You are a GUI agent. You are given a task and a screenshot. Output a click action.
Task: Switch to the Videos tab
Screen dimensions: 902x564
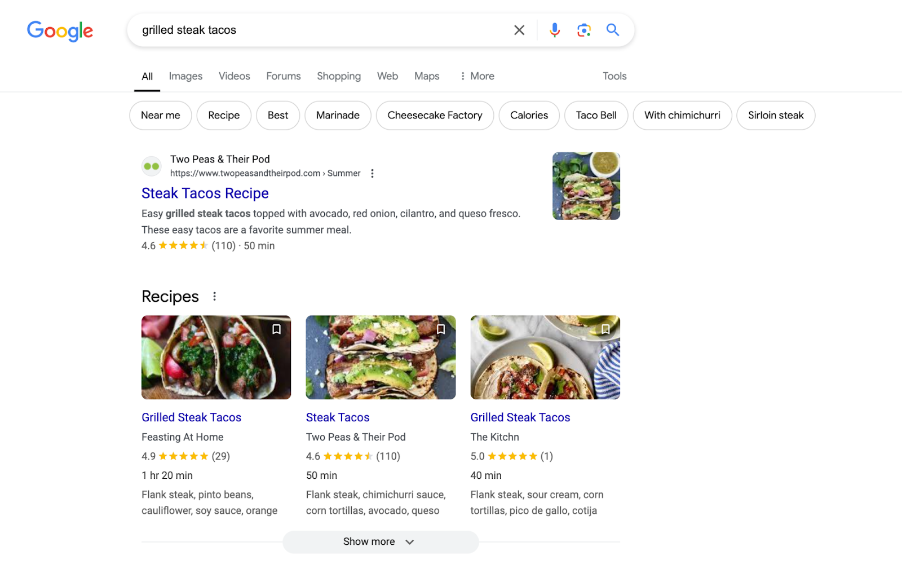[x=235, y=76]
